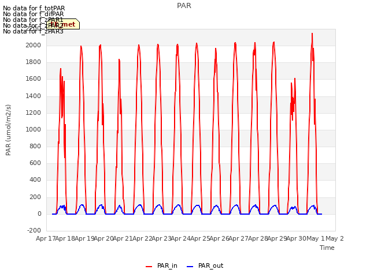Click the yellow EE_met annotation label
The image size is (370, 277).
(63, 24)
